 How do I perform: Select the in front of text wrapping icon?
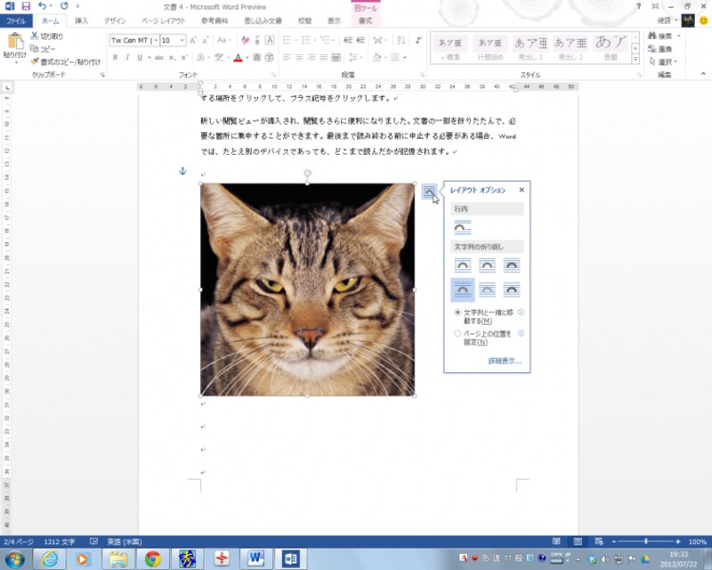pos(511,289)
